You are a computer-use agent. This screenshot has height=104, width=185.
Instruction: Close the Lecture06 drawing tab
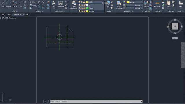pyautogui.click(x=23, y=14)
